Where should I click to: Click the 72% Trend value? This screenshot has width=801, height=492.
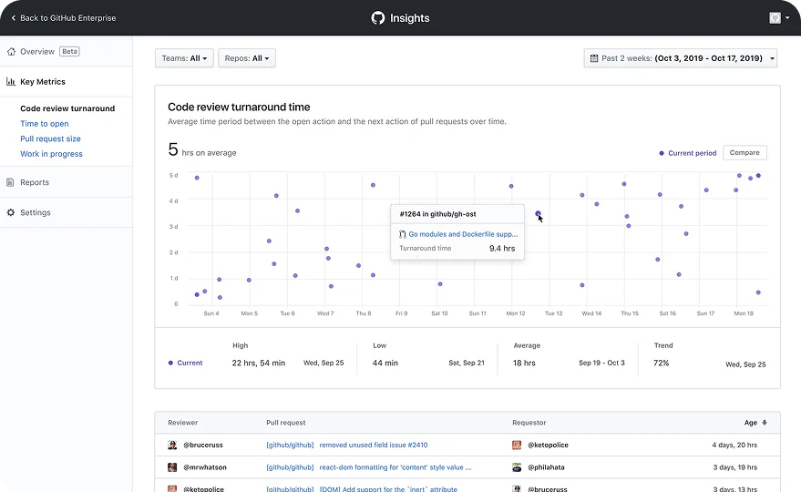click(661, 363)
